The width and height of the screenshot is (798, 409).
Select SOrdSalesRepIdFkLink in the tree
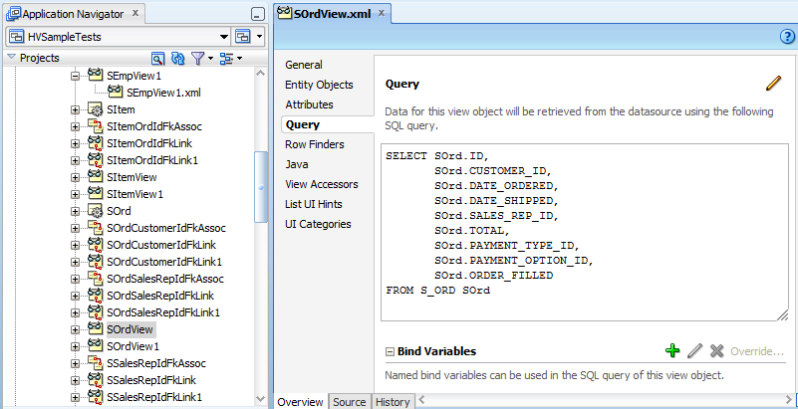160,296
